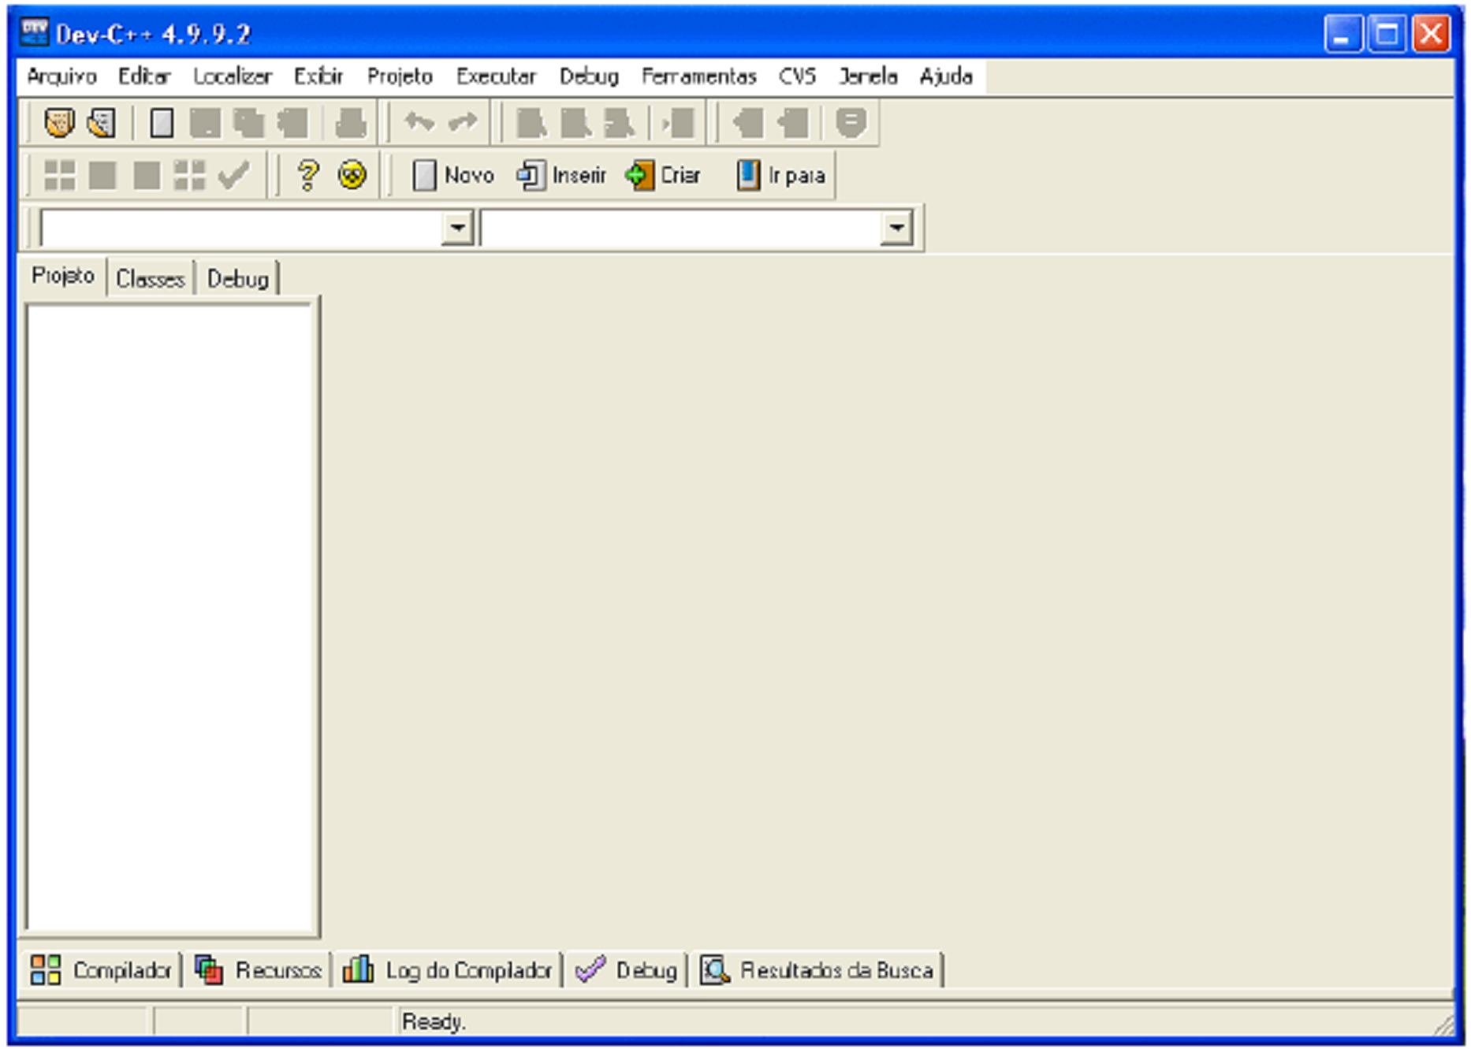
Task: Open Help via the question mark icon
Action: (308, 175)
